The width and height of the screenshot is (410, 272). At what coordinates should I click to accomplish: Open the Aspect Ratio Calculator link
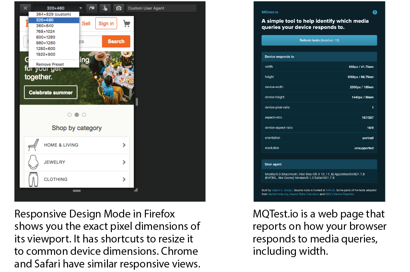pyautogui.click(x=304, y=194)
